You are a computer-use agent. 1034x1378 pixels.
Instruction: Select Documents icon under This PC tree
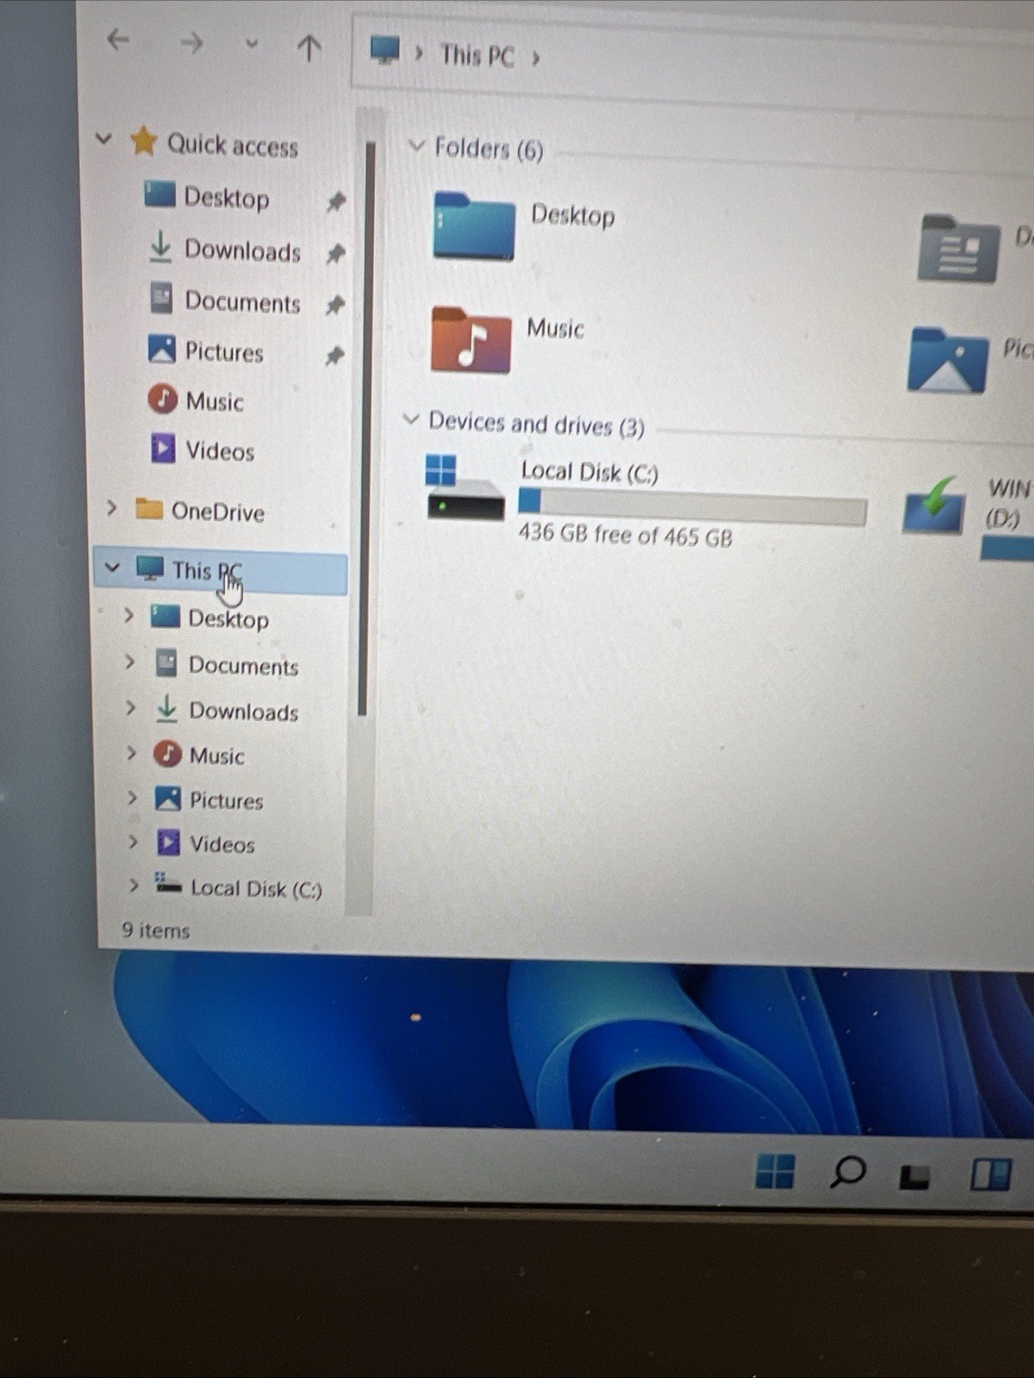tap(166, 662)
